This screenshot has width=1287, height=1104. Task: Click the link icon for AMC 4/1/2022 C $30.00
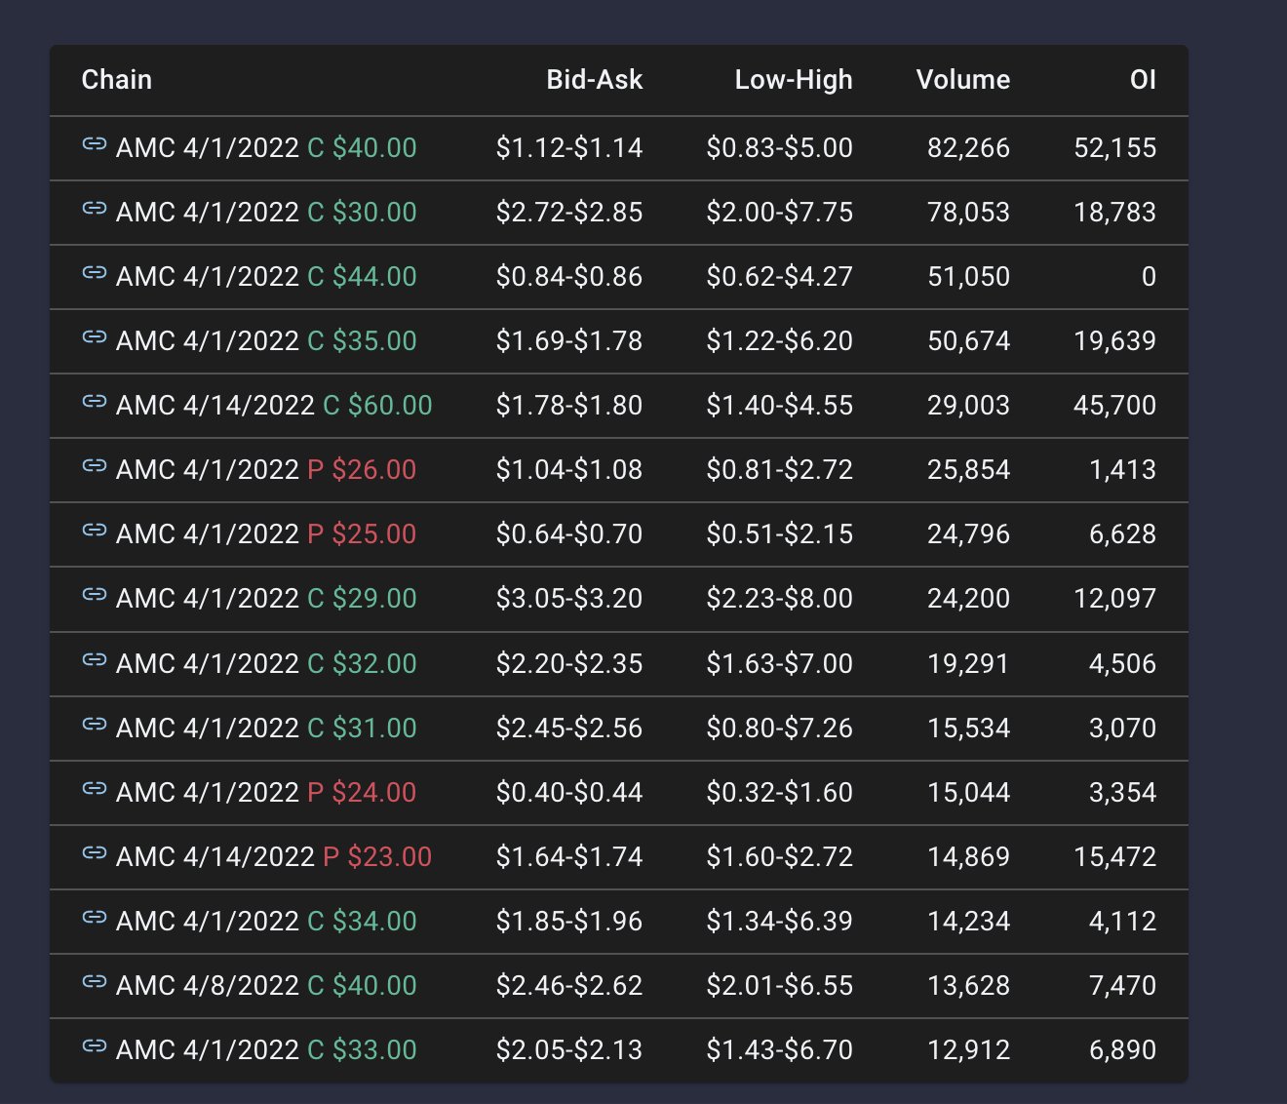(x=95, y=212)
